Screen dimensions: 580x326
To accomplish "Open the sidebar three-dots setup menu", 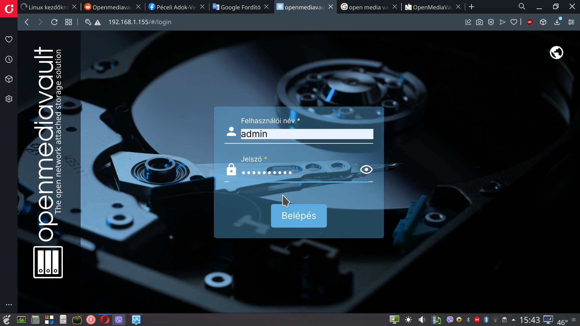I will pos(9,305).
